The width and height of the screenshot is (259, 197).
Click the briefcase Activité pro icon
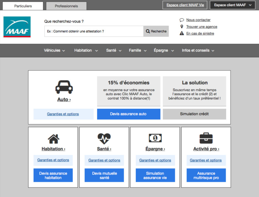(x=206, y=138)
